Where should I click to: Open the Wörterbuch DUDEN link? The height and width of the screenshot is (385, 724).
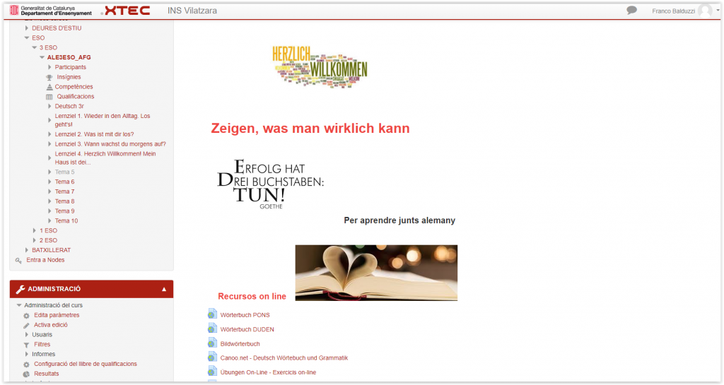click(x=247, y=329)
